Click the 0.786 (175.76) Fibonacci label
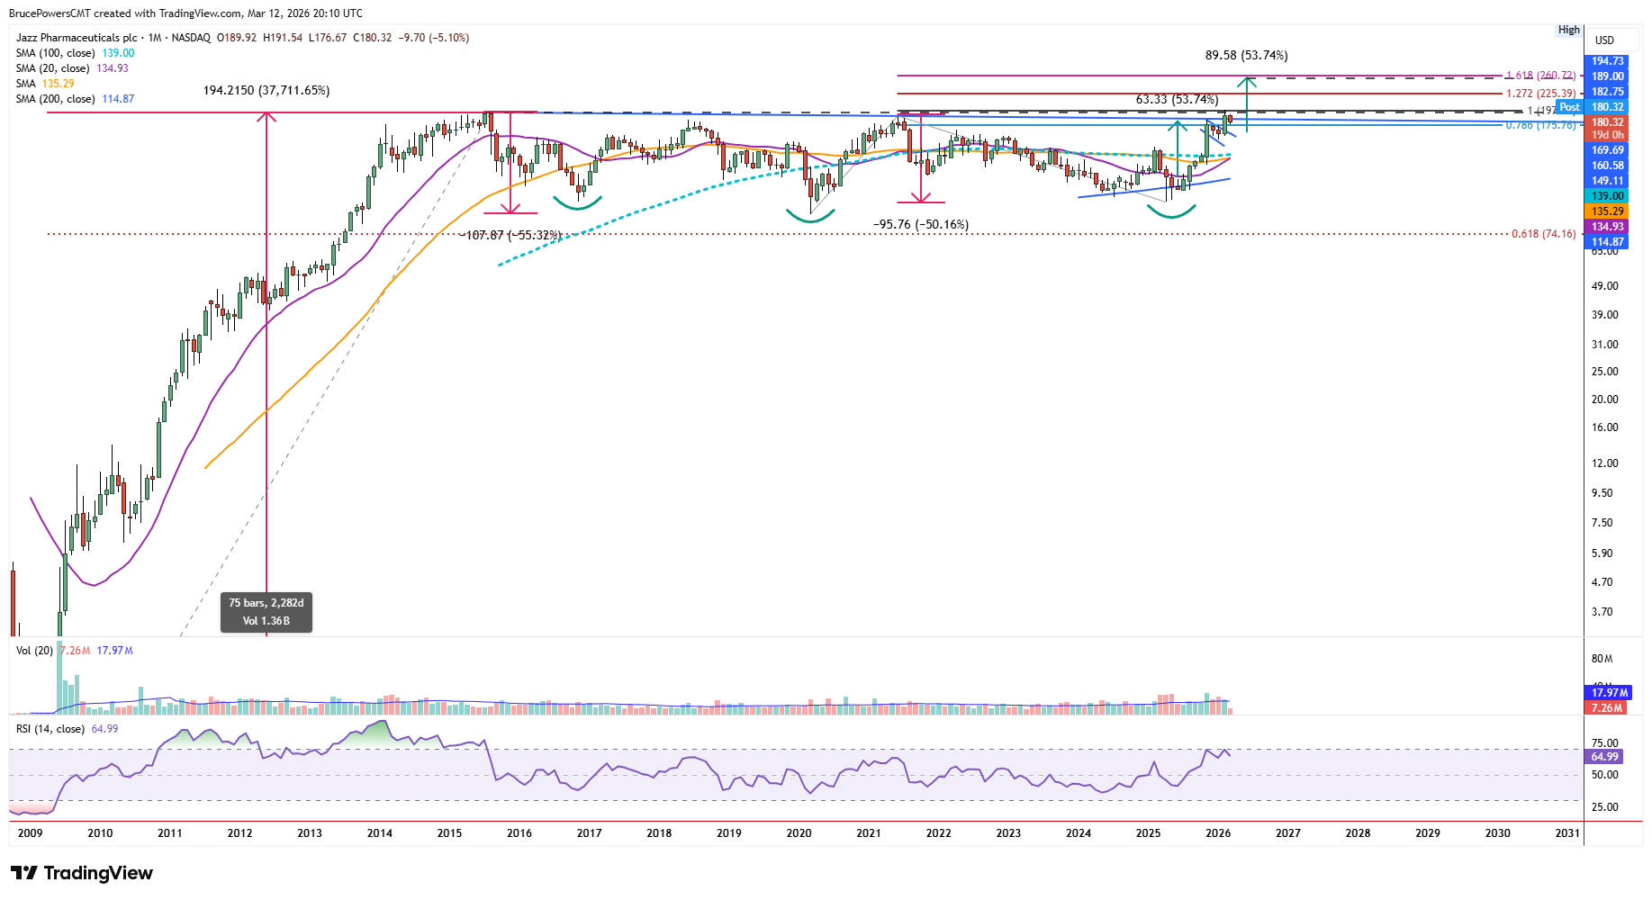This screenshot has height=900, width=1652. click(1541, 125)
